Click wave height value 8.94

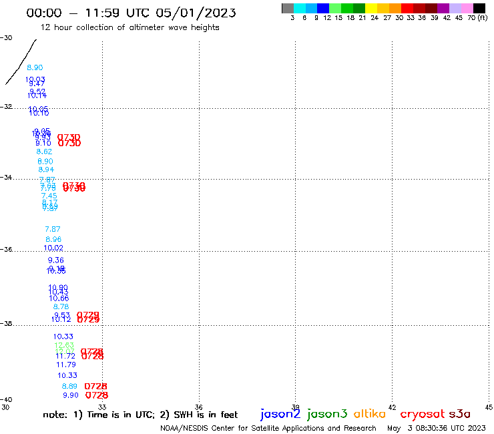(x=46, y=170)
